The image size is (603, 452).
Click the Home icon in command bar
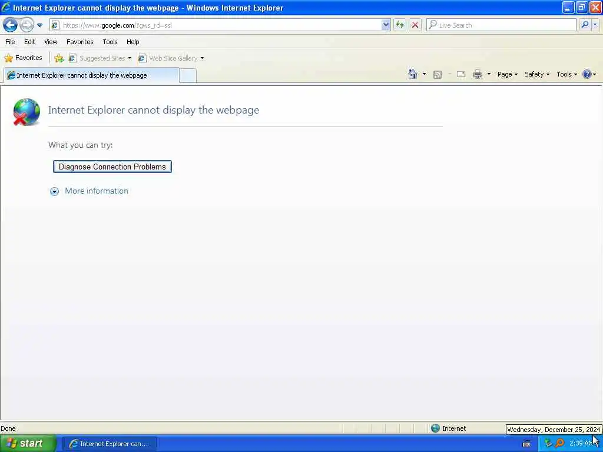[x=413, y=74]
